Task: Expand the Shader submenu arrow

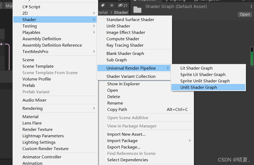Action: pyautogui.click(x=94, y=19)
